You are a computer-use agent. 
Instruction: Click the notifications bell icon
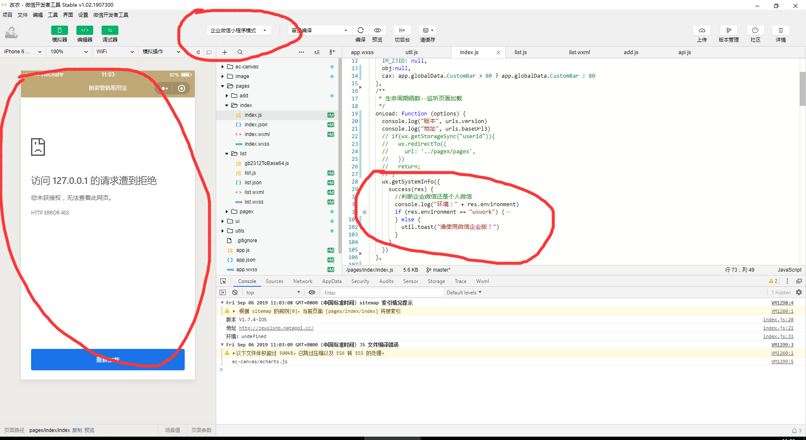point(794,431)
